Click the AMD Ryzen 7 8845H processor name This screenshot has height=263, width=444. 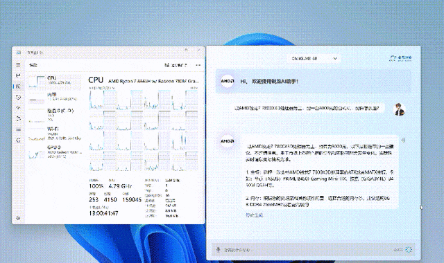click(x=153, y=81)
